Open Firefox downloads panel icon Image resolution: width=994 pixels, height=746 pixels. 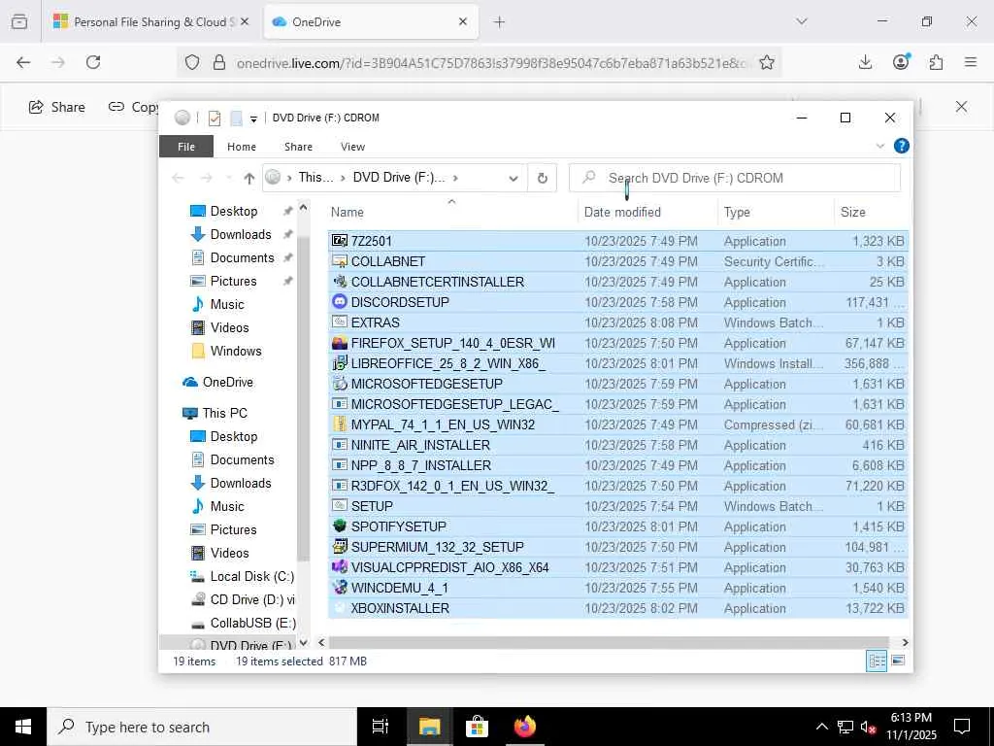click(x=865, y=62)
